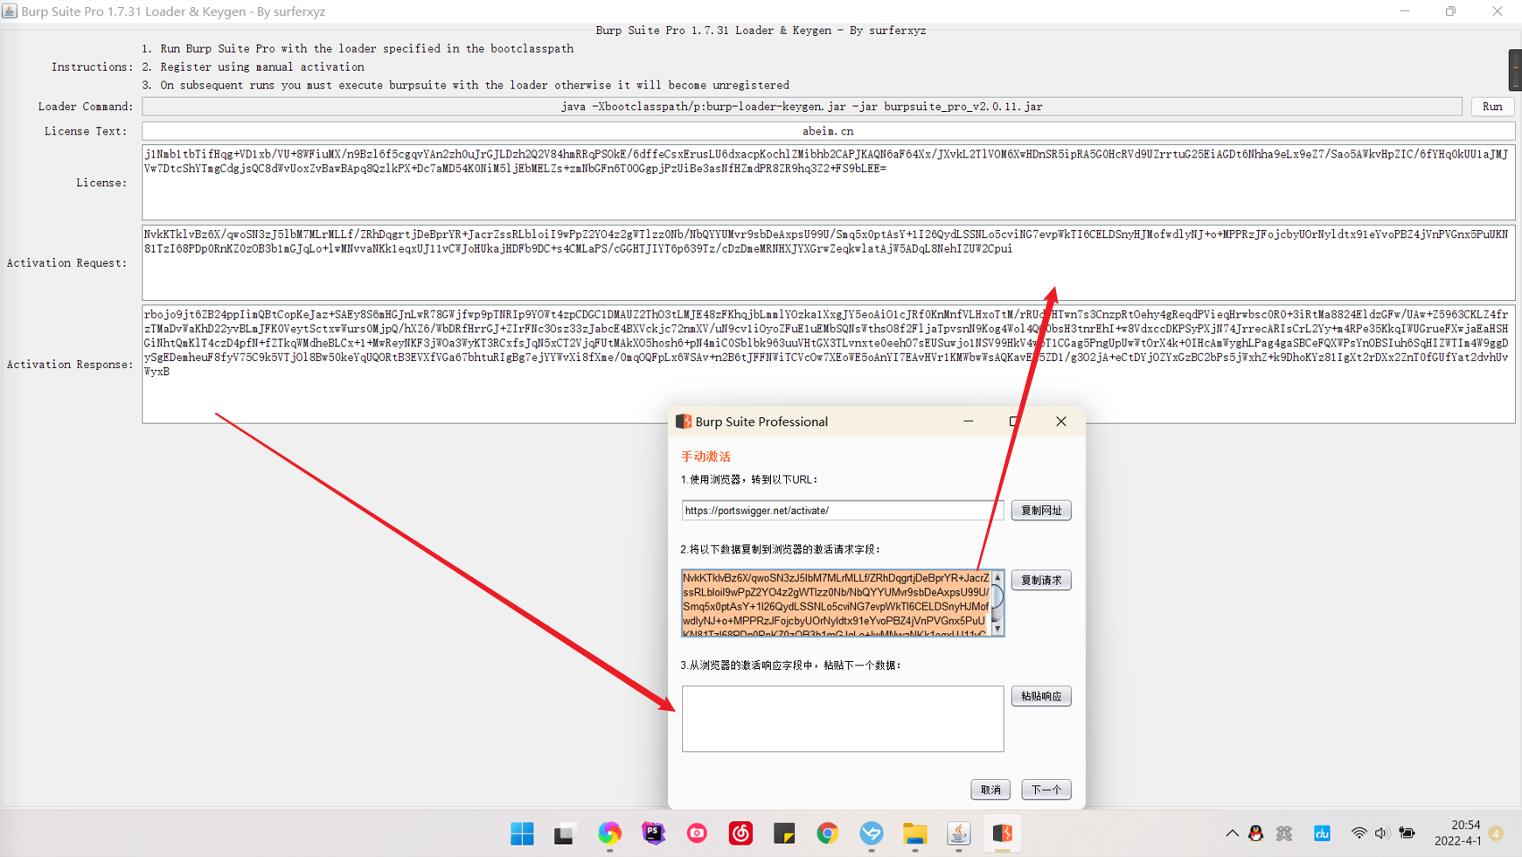The width and height of the screenshot is (1522, 857).
Task: Open QQ penguin from system tray
Action: [x=1256, y=833]
